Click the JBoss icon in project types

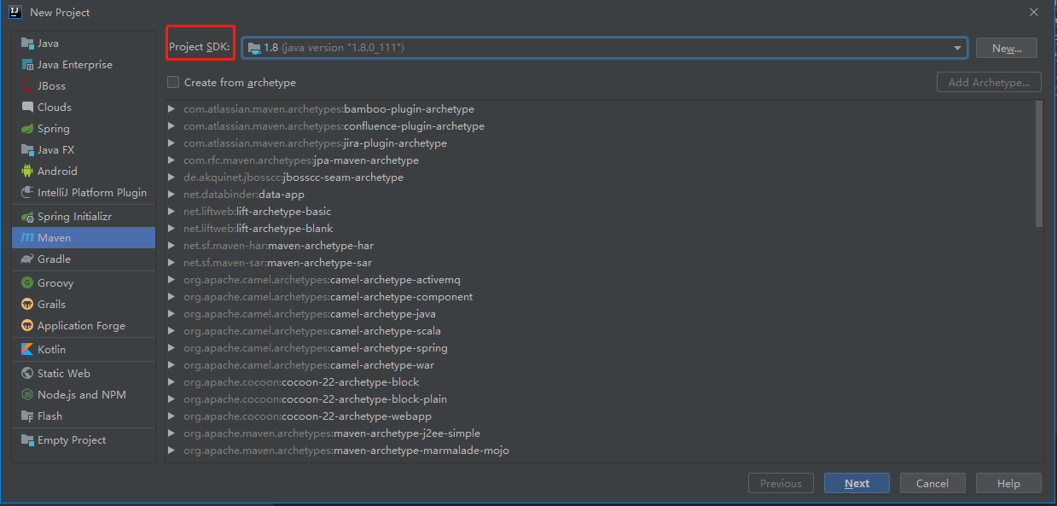[x=27, y=86]
